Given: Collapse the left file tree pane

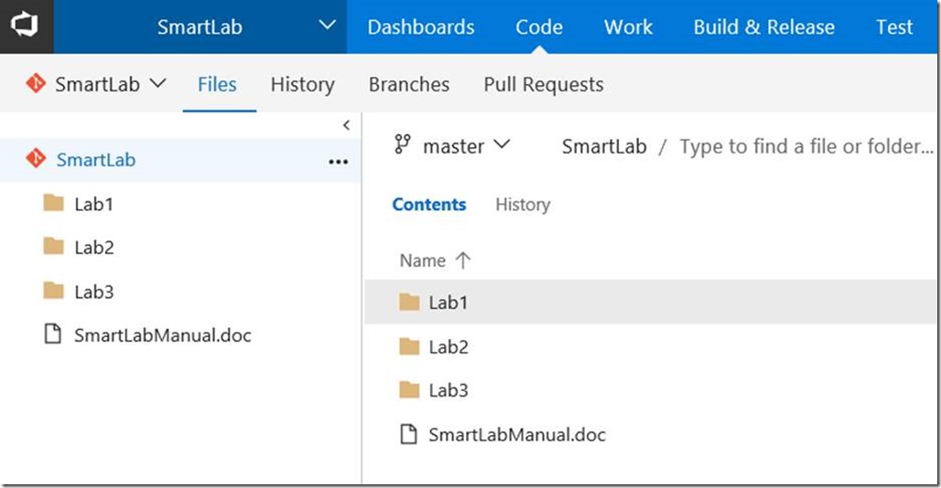Looking at the screenshot, I should tap(346, 125).
